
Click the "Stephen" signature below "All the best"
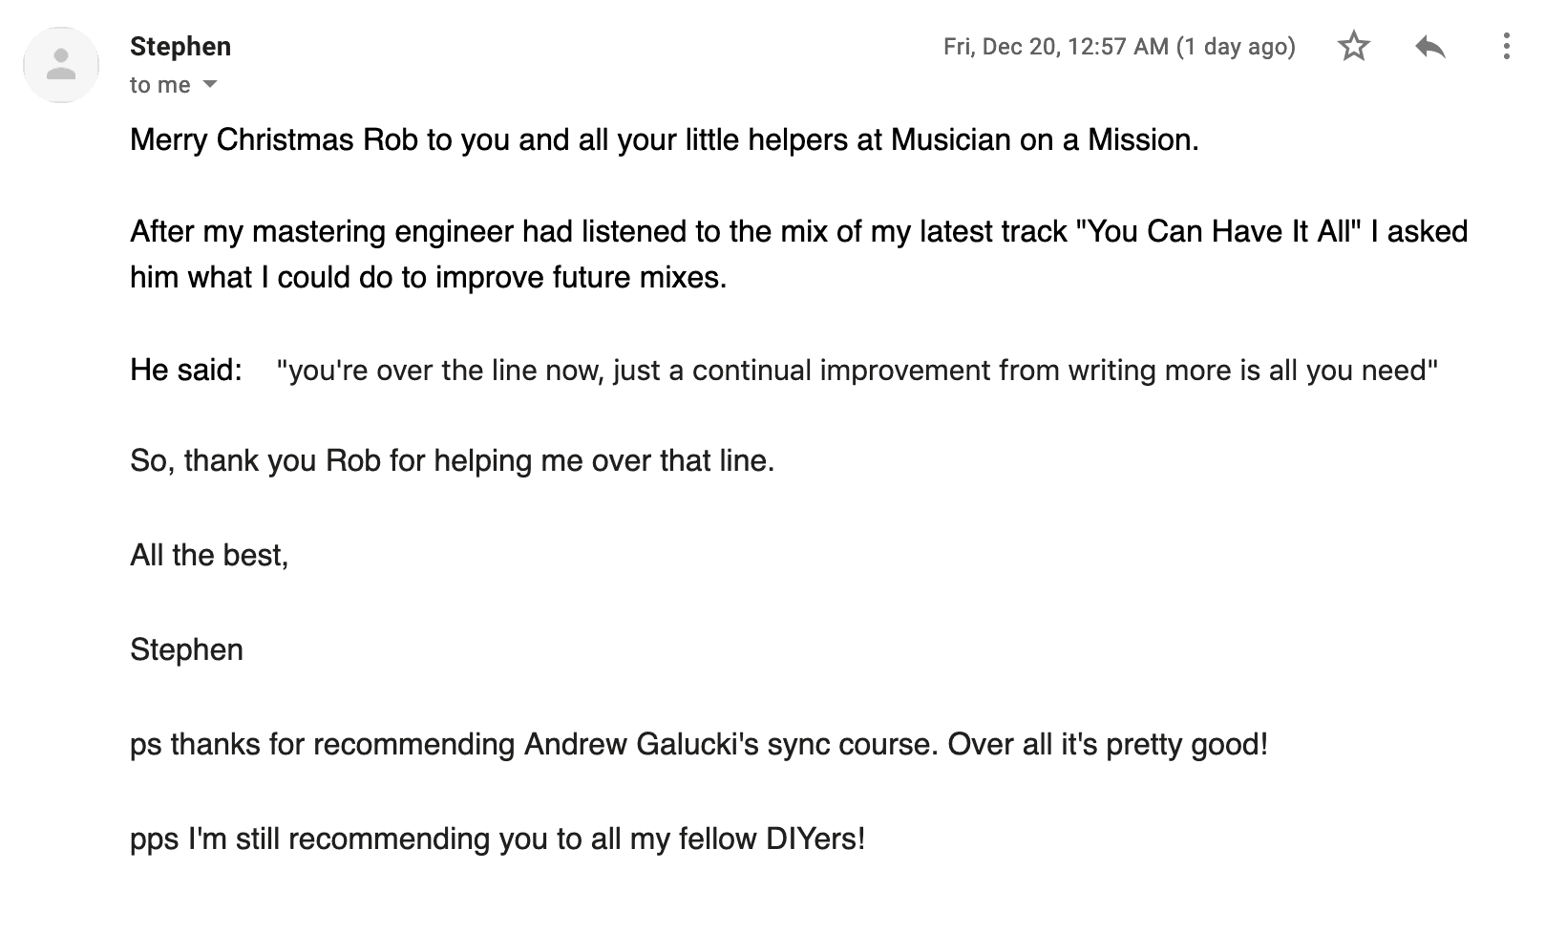(187, 649)
